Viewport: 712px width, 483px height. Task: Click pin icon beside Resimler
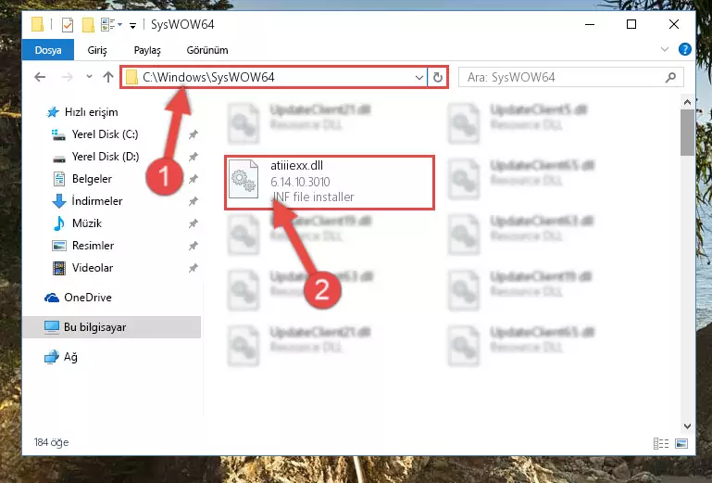(193, 246)
